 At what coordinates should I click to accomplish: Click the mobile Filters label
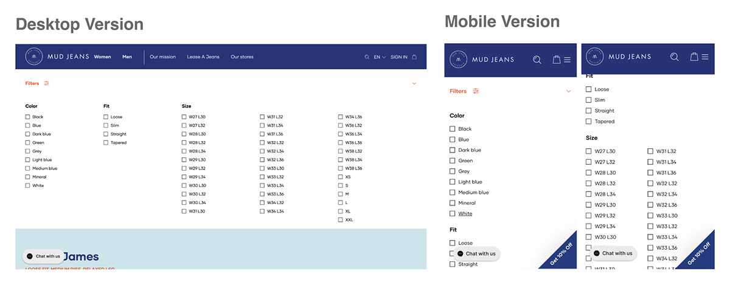click(458, 91)
